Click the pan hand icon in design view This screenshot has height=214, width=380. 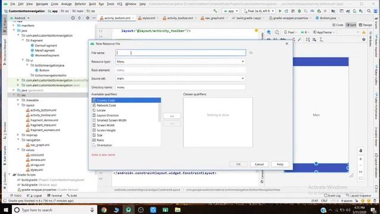360,150
